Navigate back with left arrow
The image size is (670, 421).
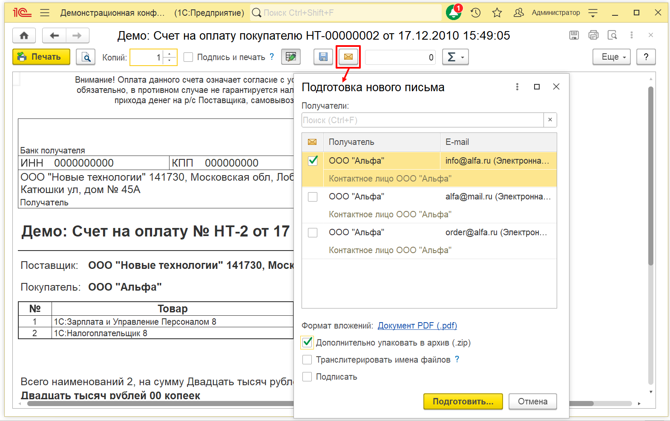(x=54, y=35)
